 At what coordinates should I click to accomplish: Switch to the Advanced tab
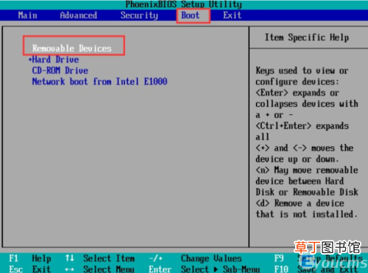(x=79, y=15)
